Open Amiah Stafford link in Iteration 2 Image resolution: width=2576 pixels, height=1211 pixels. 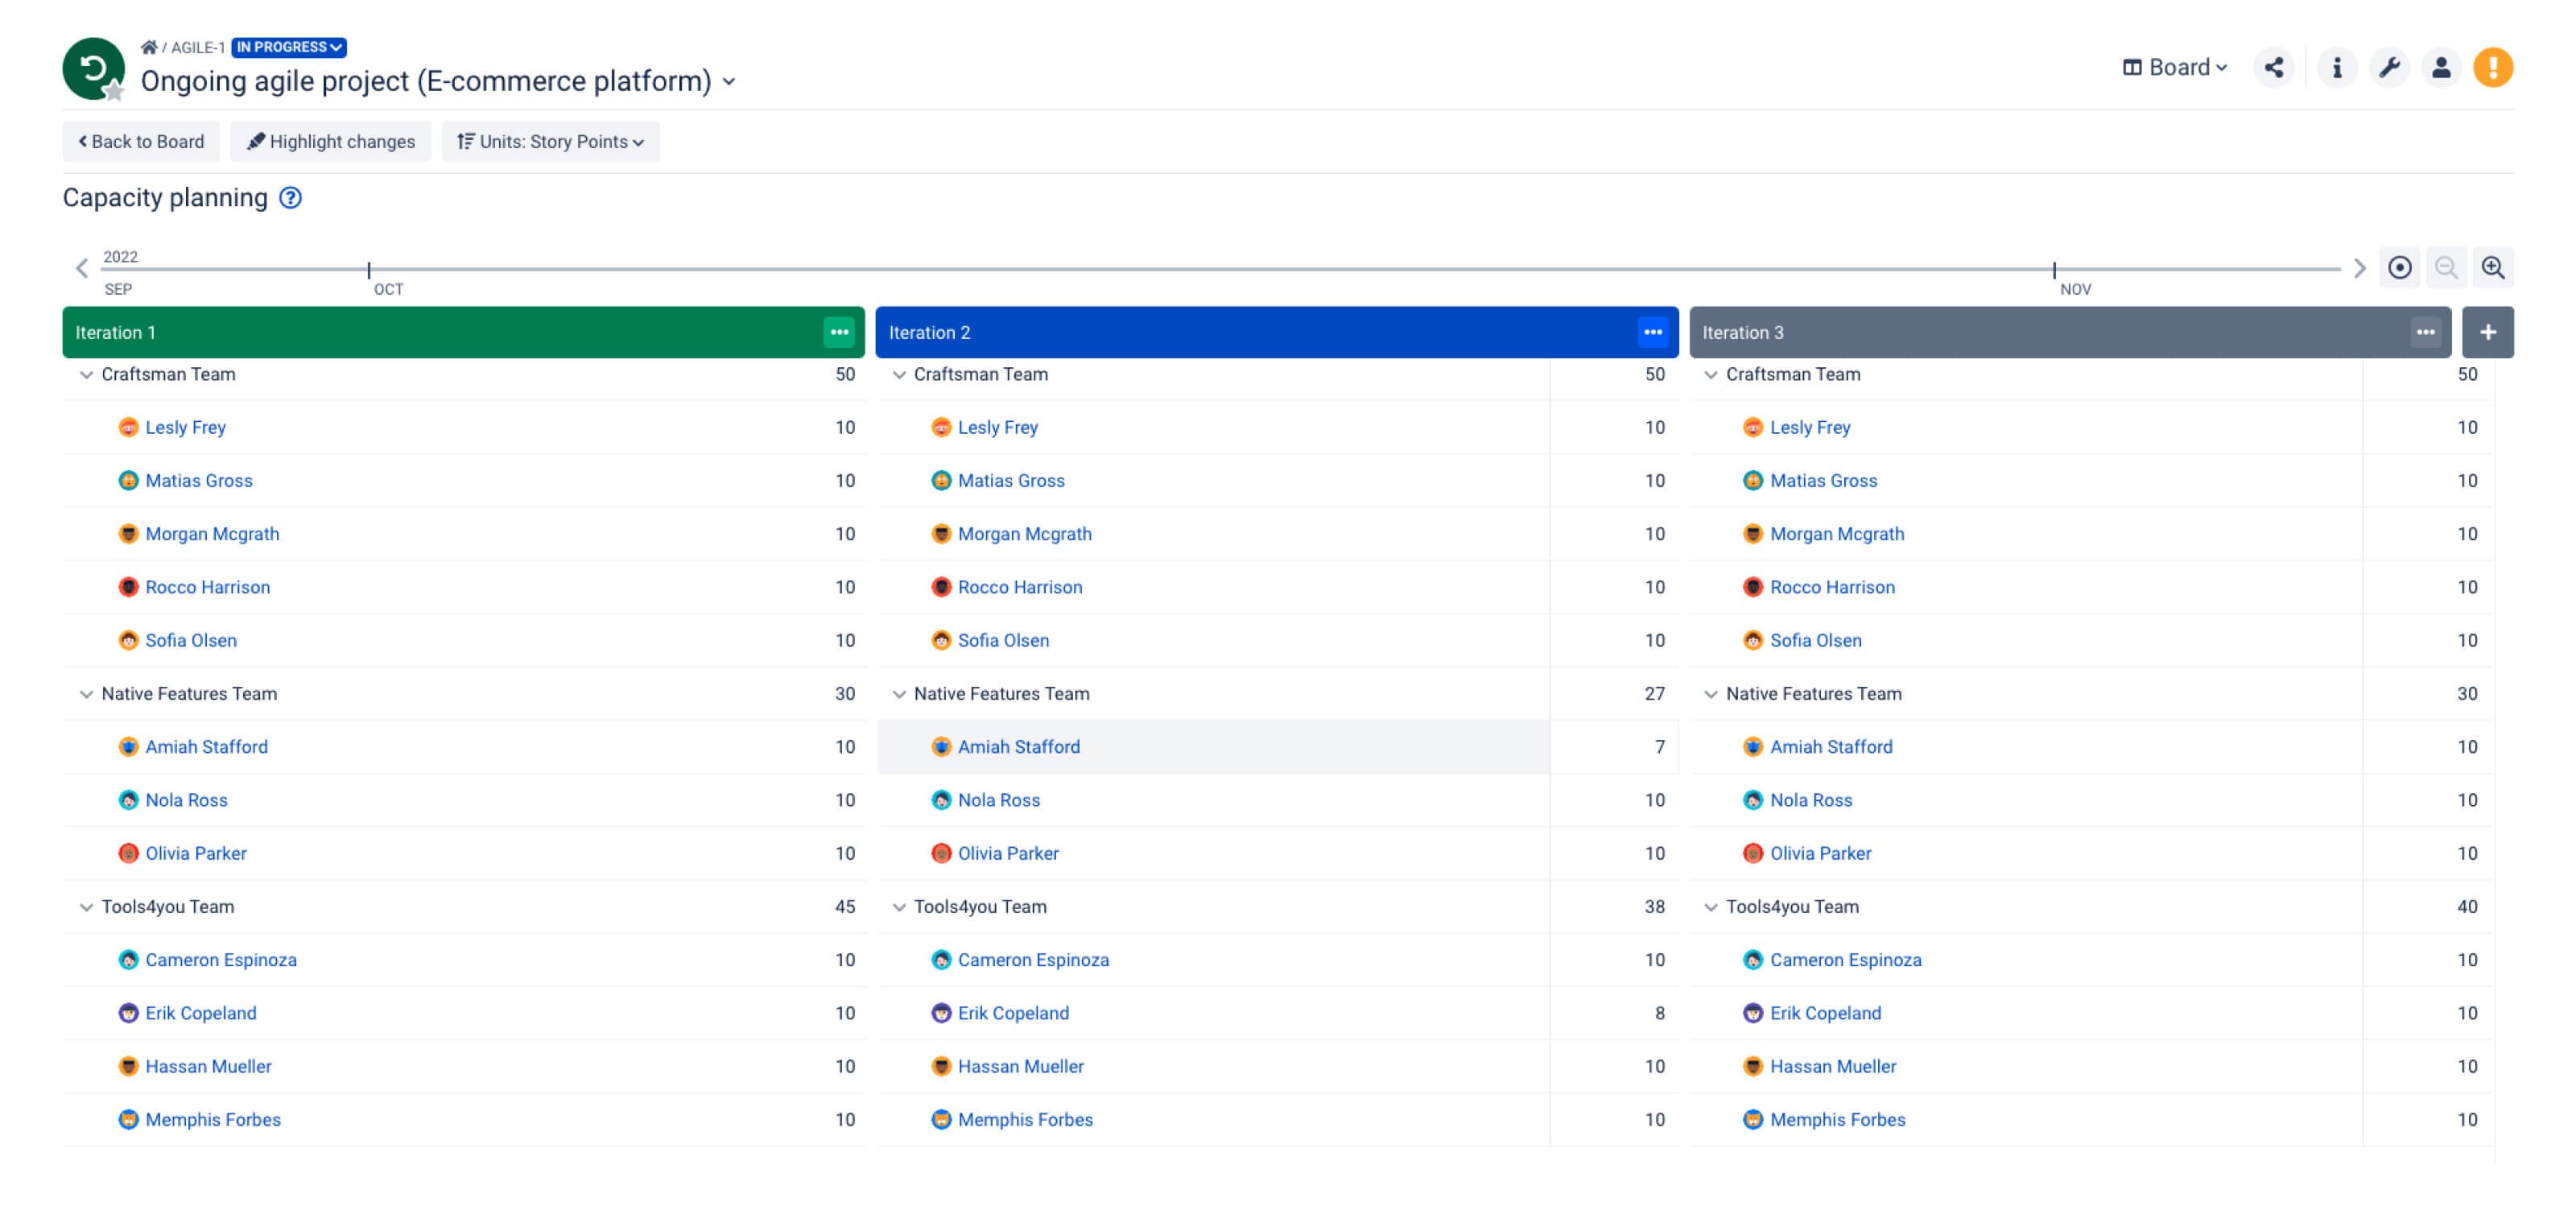(1019, 747)
